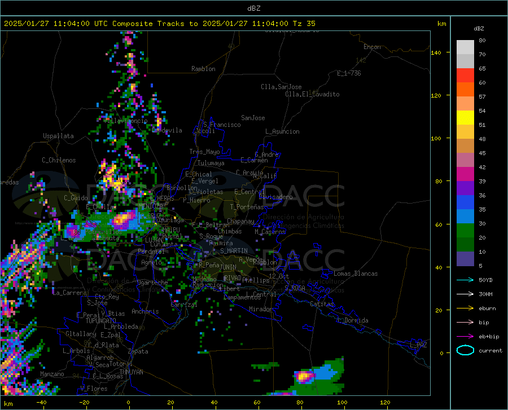This screenshot has width=508, height=410.
Task: Select the yellow eburn arrow legend icon
Action: click(x=465, y=308)
